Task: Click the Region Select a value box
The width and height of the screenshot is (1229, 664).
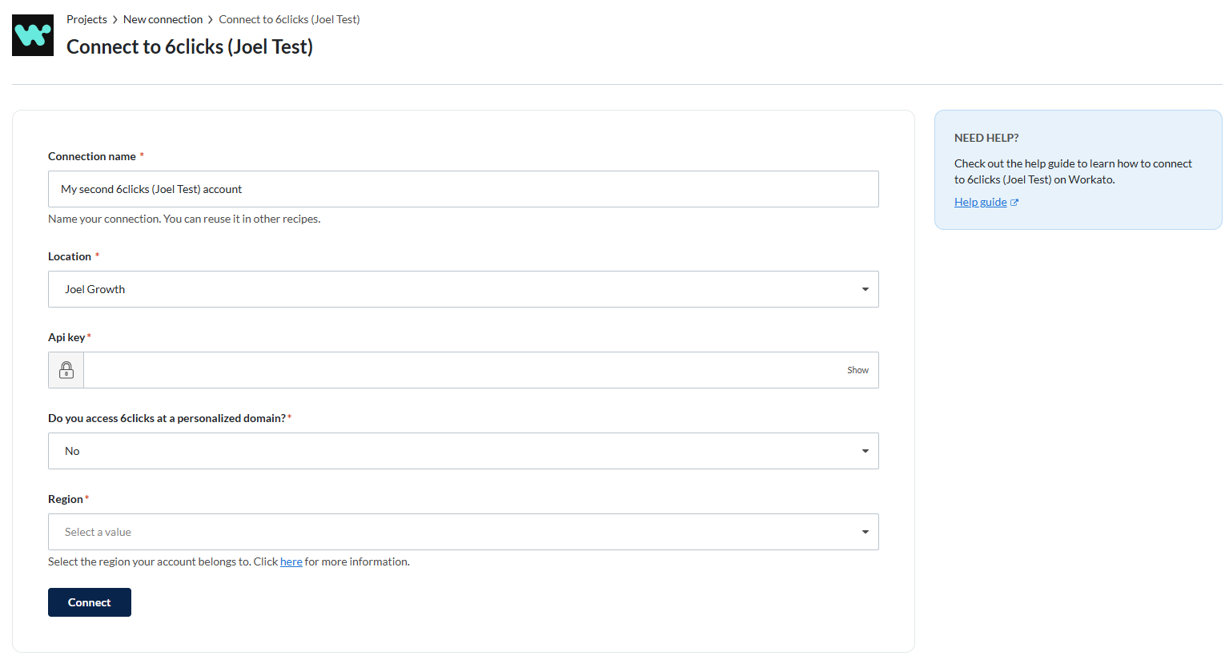Action: tap(448, 532)
